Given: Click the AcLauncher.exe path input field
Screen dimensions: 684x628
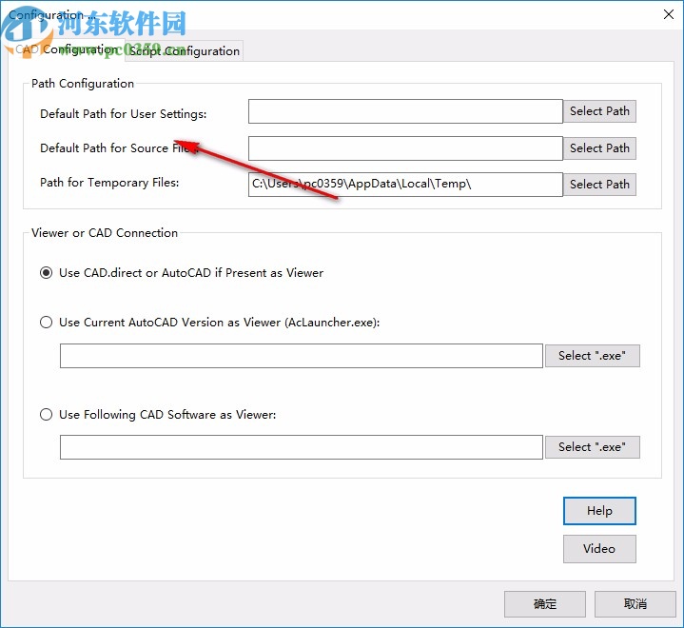Looking at the screenshot, I should coord(301,356).
